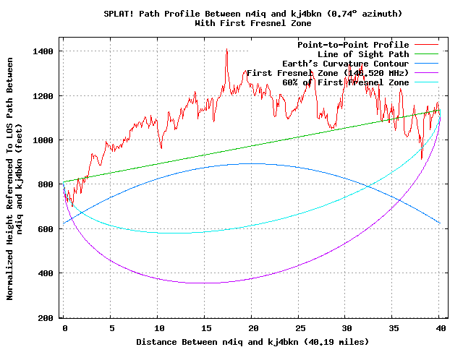Click the cyan line sample beside 60% of First Fresnel Zone
Image resolution: width=463 pixels, height=347 pixels.
426,82
